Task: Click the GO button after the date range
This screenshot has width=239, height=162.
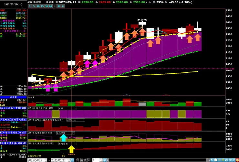Action: pos(72,160)
